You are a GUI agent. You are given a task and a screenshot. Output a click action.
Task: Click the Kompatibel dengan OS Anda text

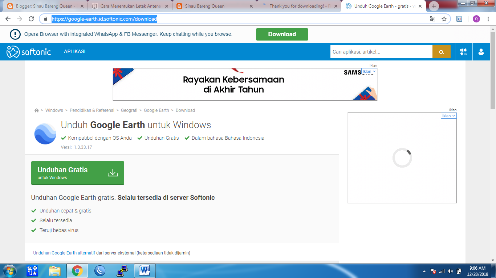[100, 138]
